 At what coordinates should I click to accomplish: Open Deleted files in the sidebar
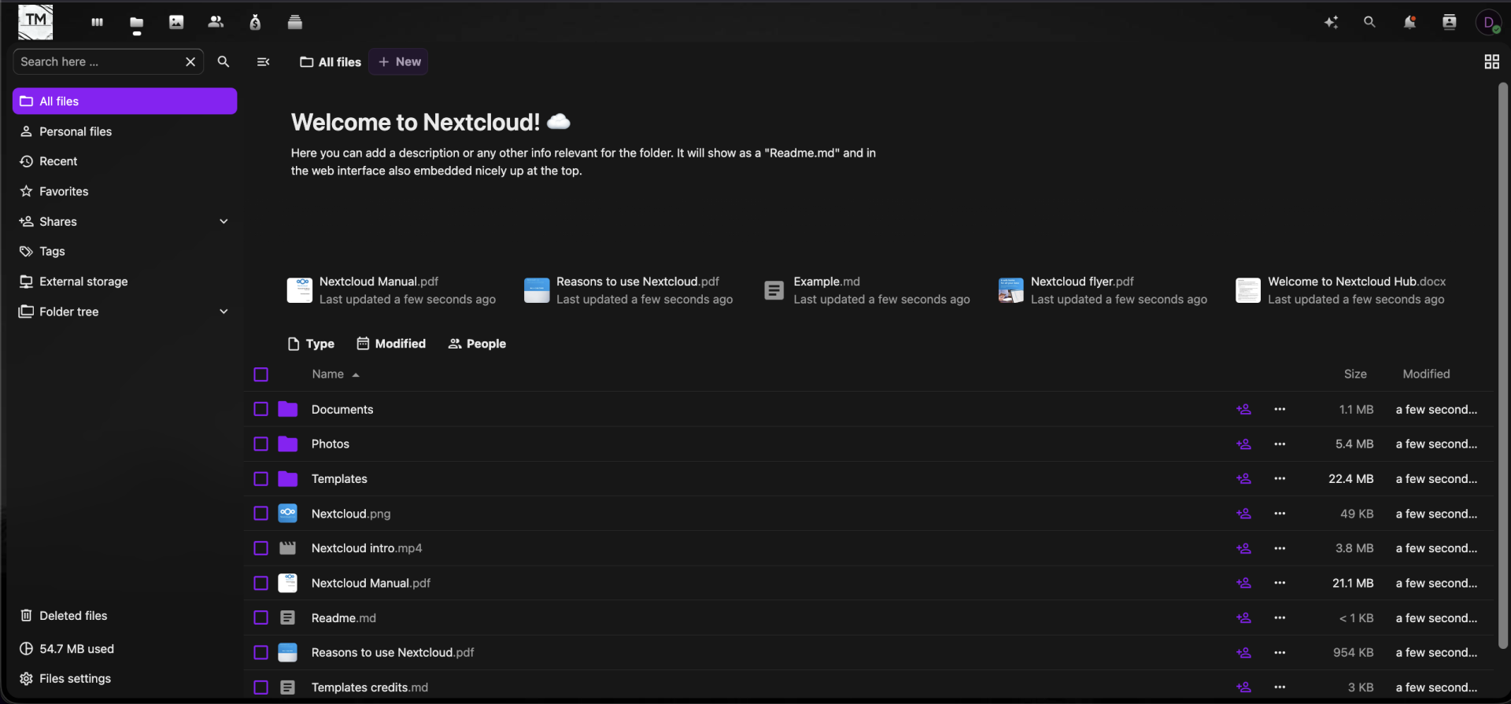[x=73, y=616]
